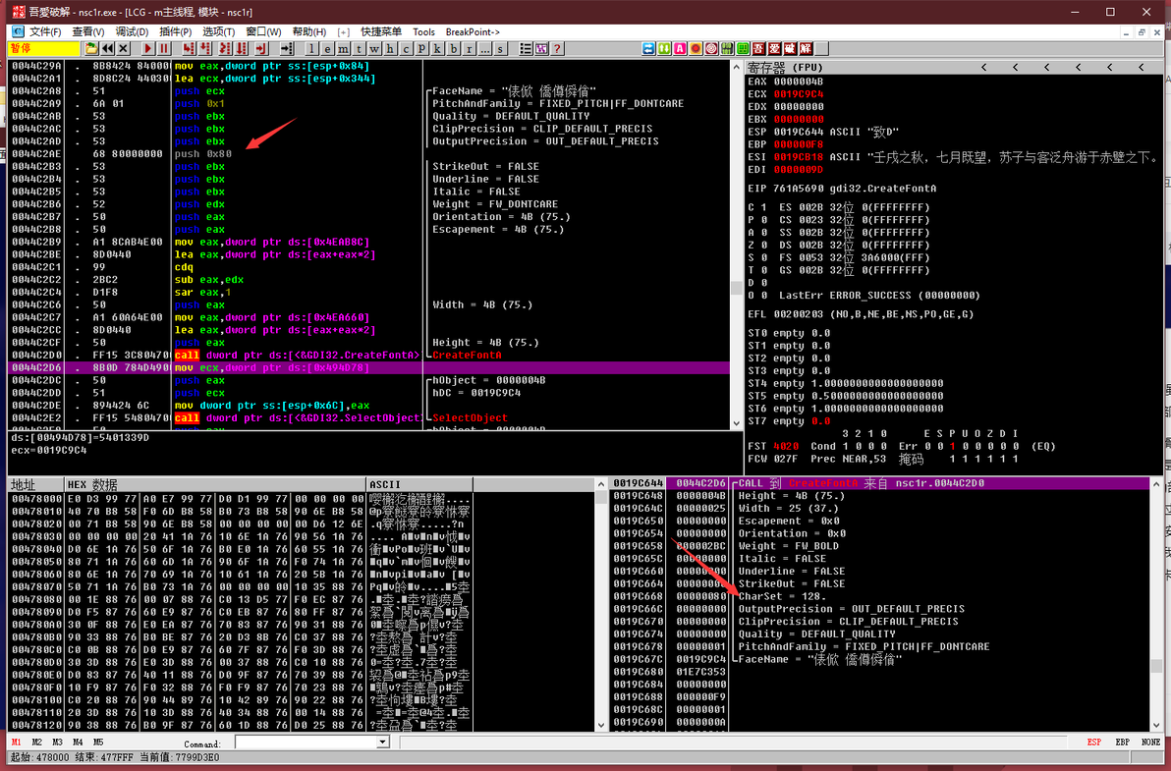Open the 选项(T) menu
The width and height of the screenshot is (1171, 771).
click(219, 32)
